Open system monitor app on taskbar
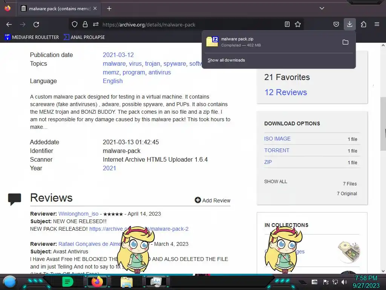Screen dimensions: 386x290 click(156, 282)
